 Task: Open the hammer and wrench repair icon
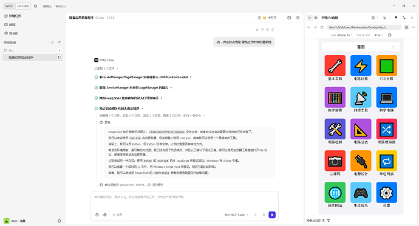coord(335,129)
